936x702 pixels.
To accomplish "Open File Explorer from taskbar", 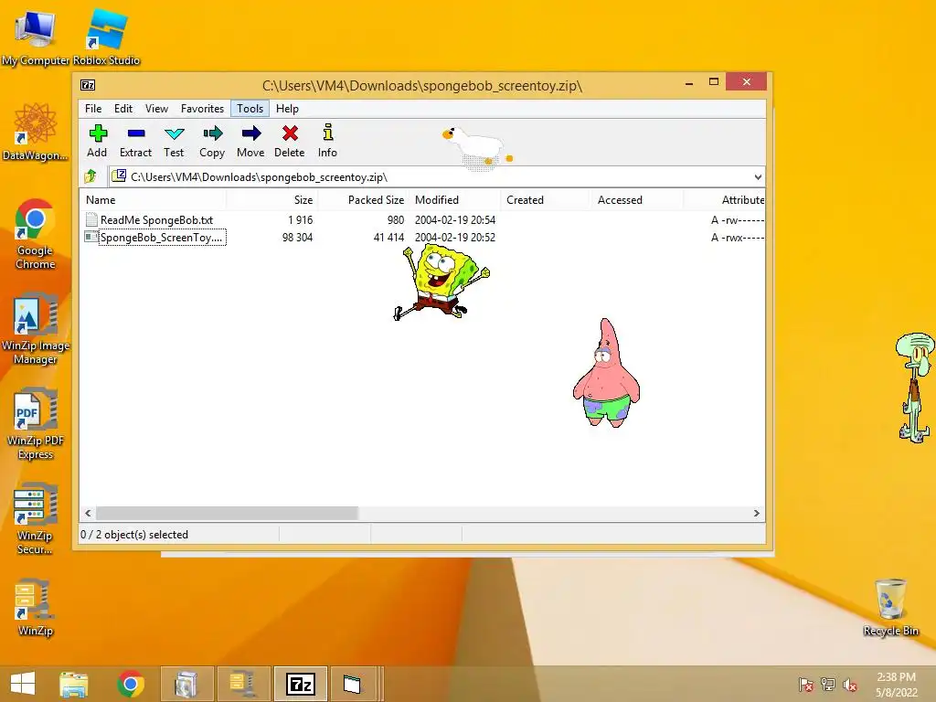I will tap(73, 684).
